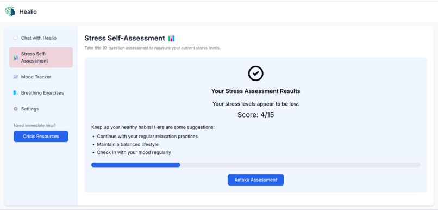Image resolution: width=438 pixels, height=210 pixels.
Task: Open Chat with Healio
Action: (x=41, y=38)
